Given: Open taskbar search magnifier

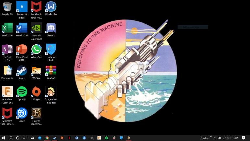Looking at the screenshot, I should click(10, 138).
